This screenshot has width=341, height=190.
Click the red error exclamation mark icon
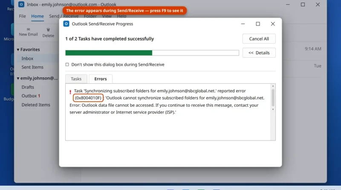pos(70,92)
